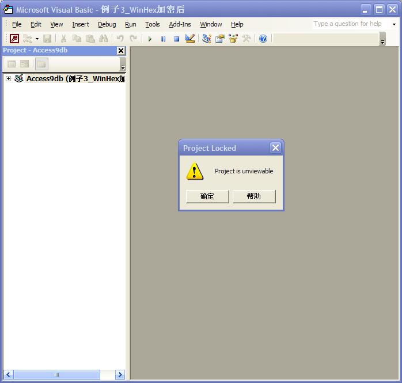Open the Add-Ins menu
Screen dimensions: 402x383
tap(180, 24)
